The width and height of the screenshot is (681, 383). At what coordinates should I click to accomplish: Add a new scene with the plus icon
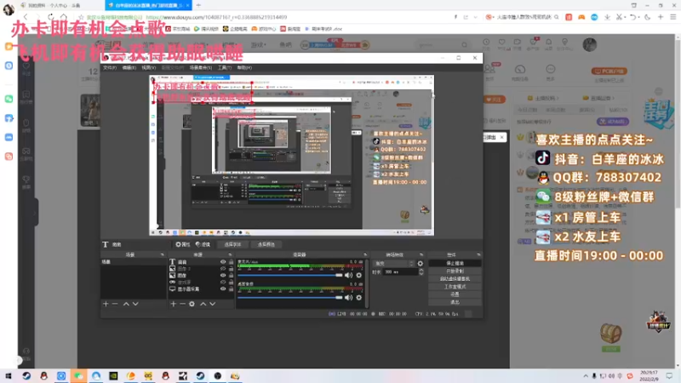tap(106, 304)
